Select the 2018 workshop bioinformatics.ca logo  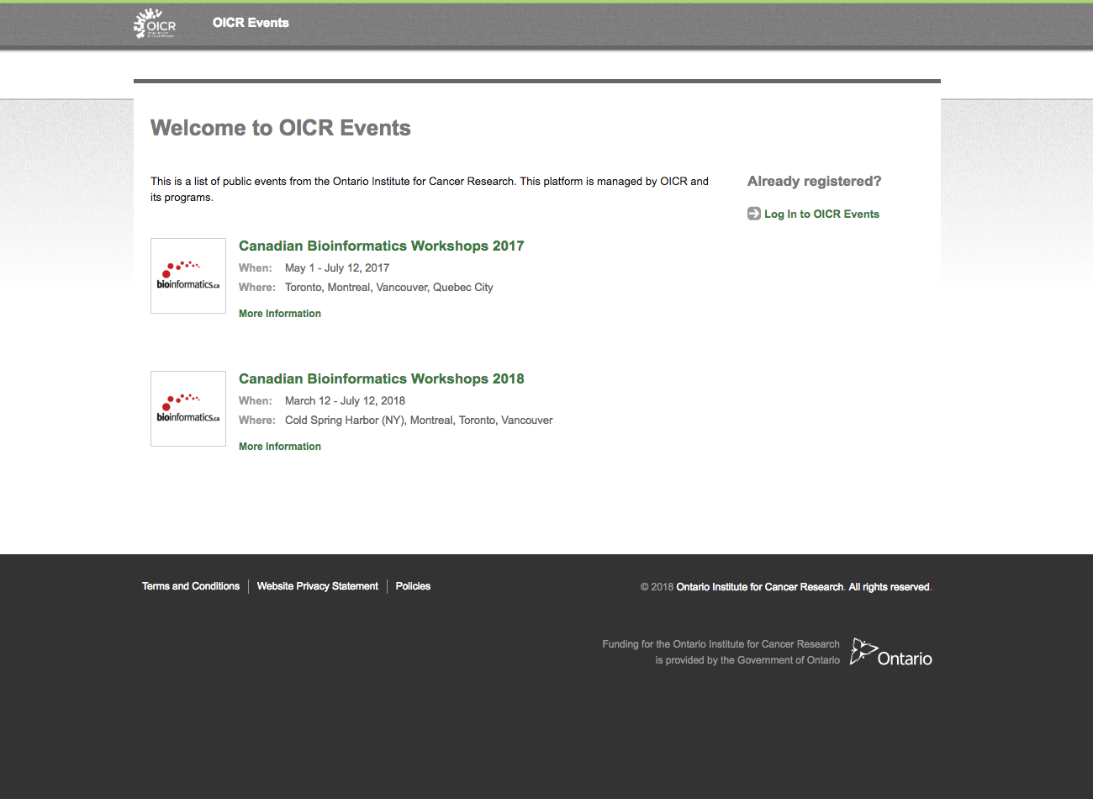pyautogui.click(x=188, y=409)
